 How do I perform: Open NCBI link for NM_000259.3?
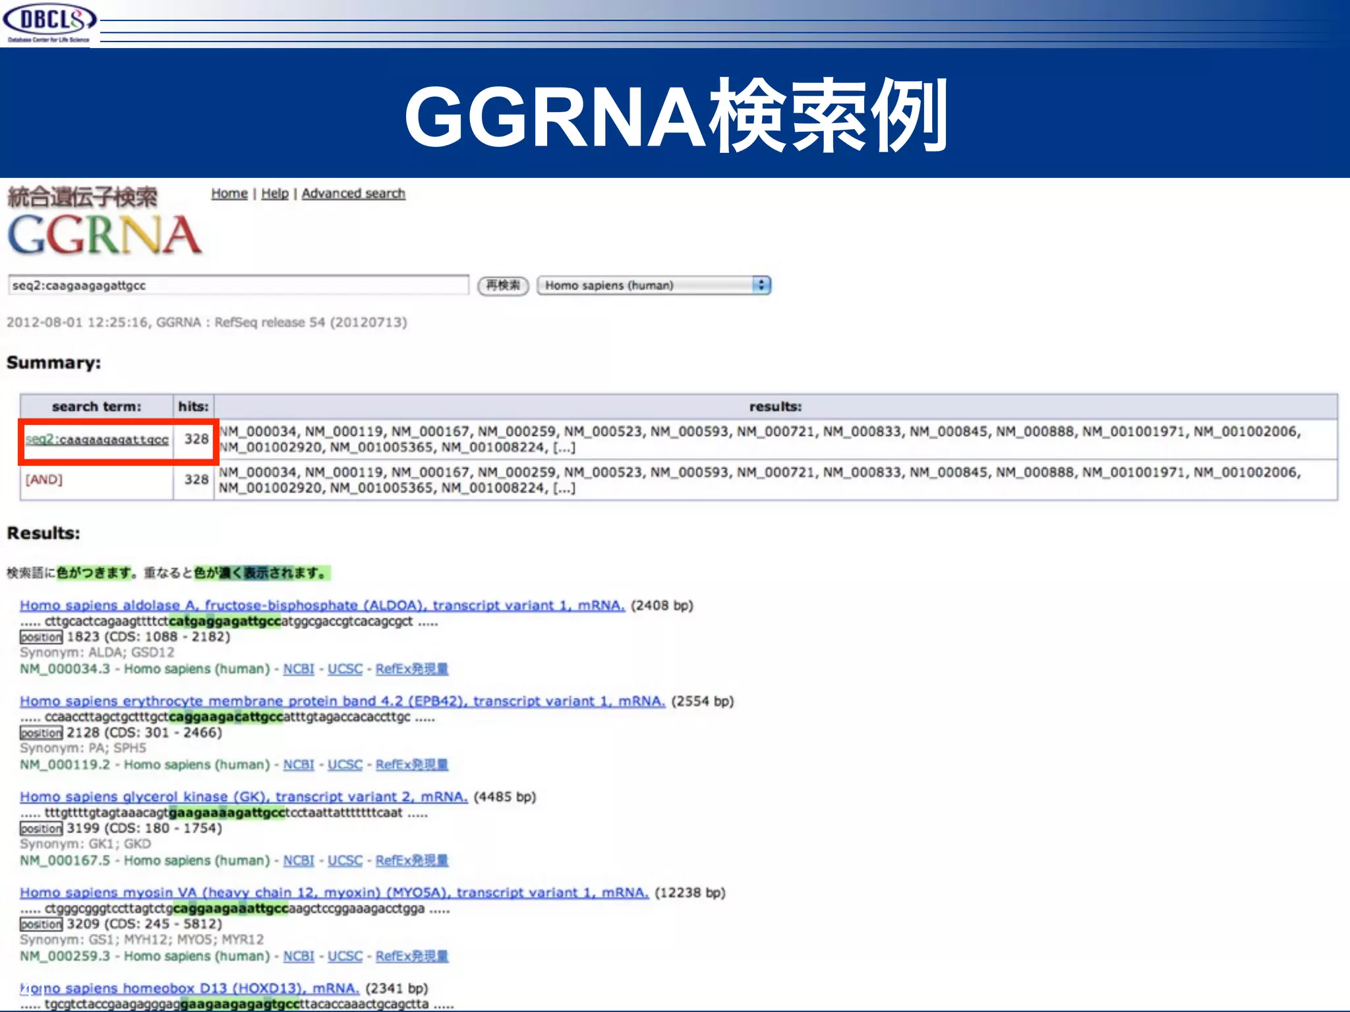pos(299,956)
